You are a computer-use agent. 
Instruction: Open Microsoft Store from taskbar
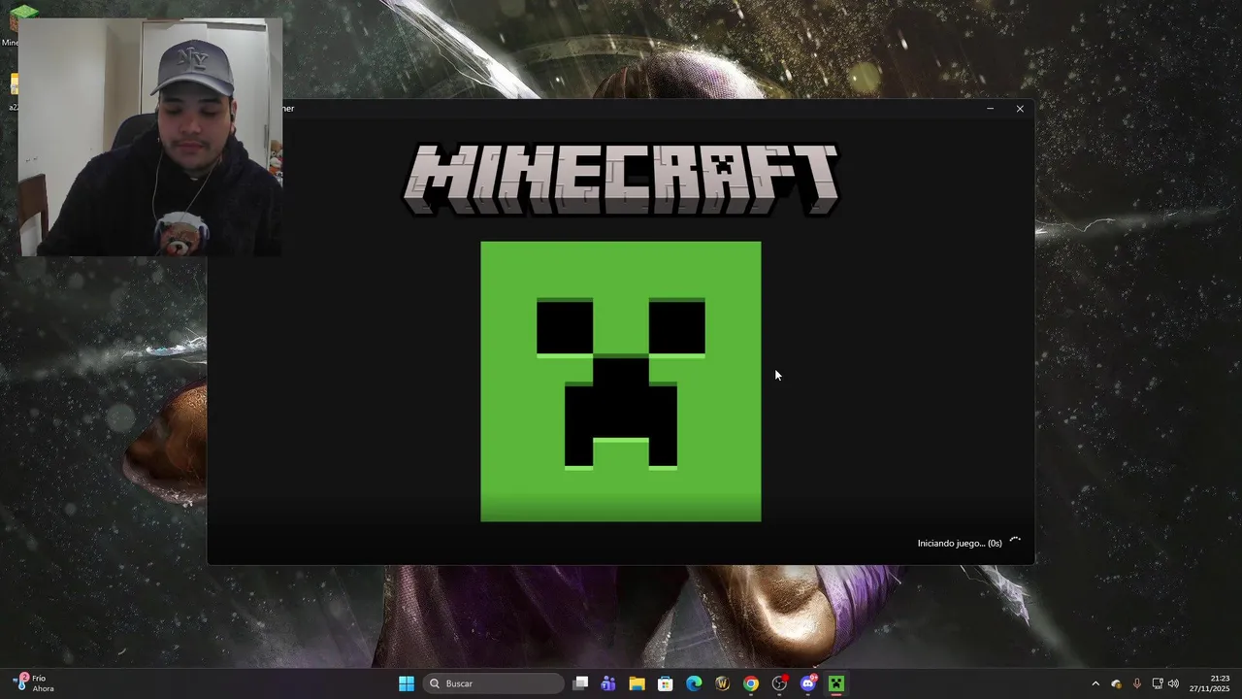(665, 683)
